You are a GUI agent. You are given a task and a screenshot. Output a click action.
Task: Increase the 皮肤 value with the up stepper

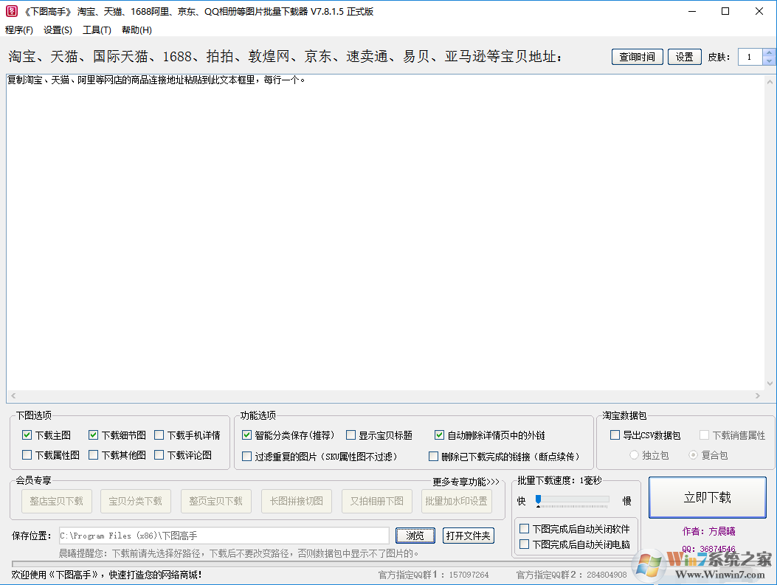click(x=770, y=52)
